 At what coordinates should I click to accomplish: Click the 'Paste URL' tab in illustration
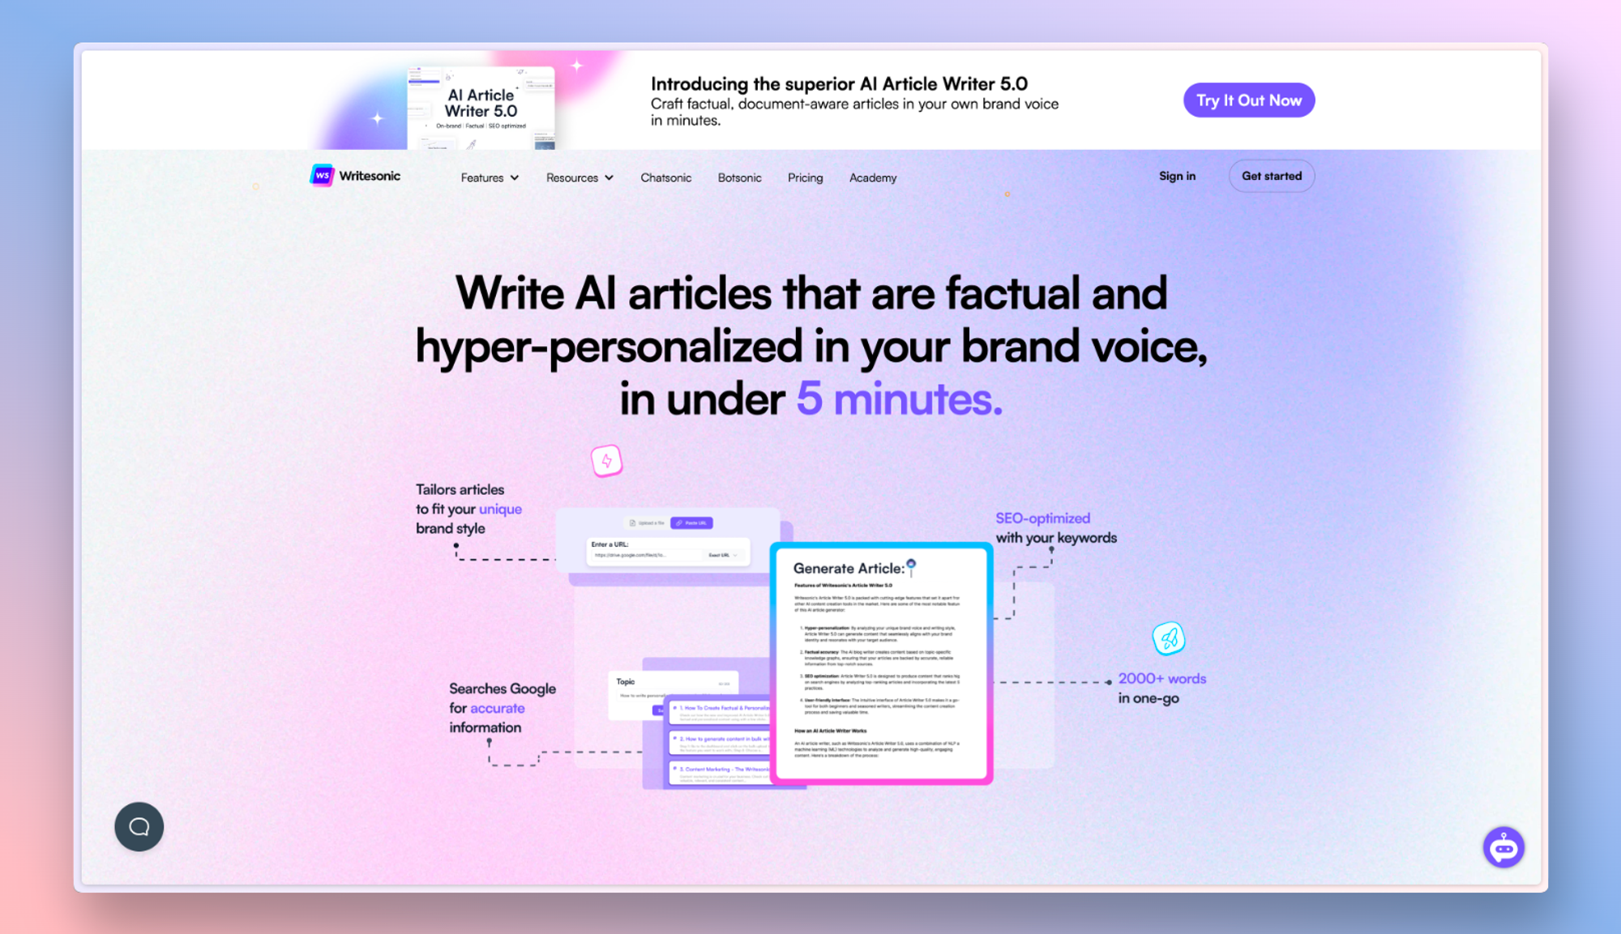click(691, 522)
